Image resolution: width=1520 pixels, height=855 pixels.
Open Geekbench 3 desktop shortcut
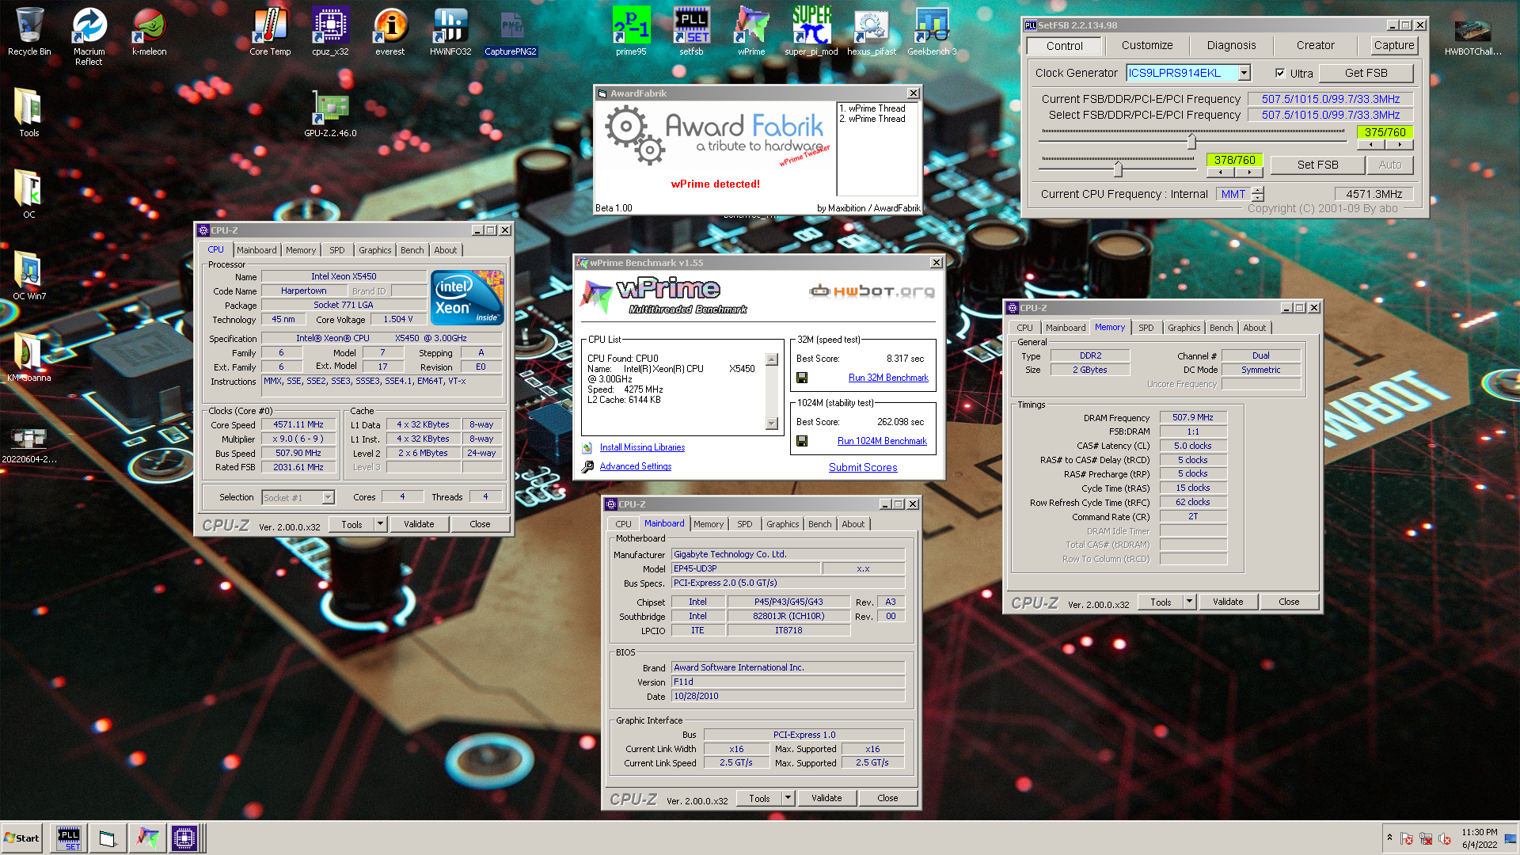click(x=932, y=32)
